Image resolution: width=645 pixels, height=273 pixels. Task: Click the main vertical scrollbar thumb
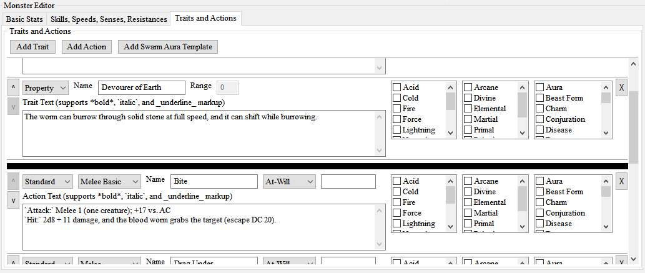tap(633, 125)
